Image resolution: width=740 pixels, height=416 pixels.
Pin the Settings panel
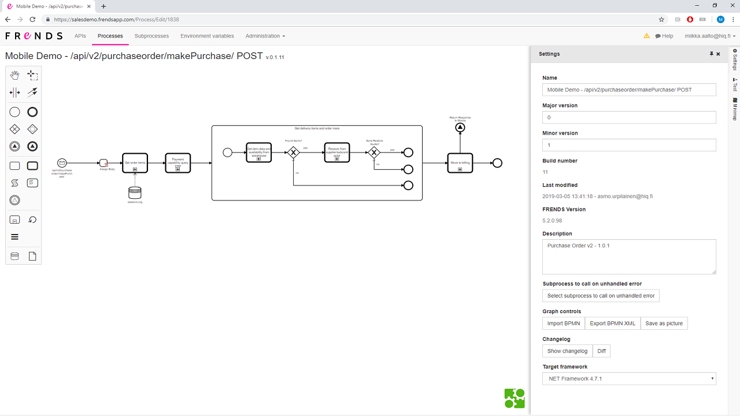[x=712, y=54]
